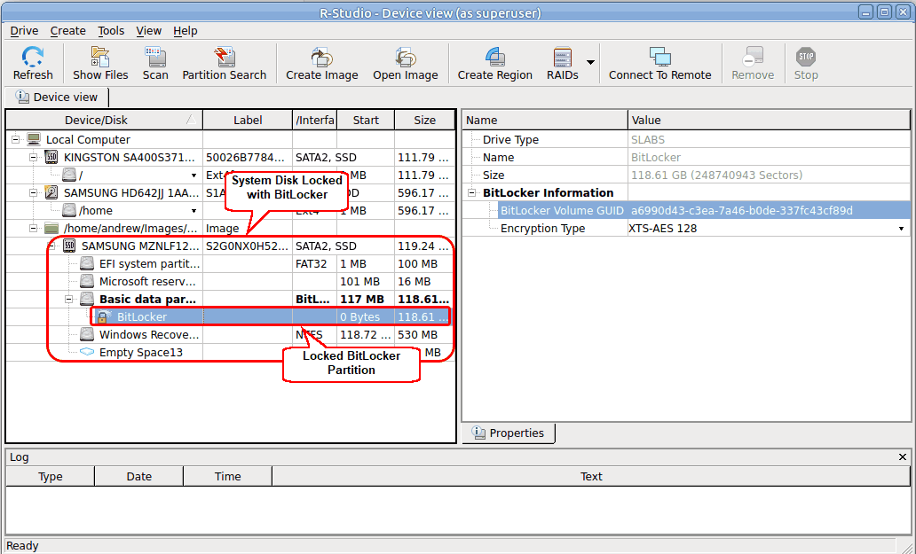Select the /home partition icon
The width and height of the screenshot is (916, 554).
pos(69,211)
